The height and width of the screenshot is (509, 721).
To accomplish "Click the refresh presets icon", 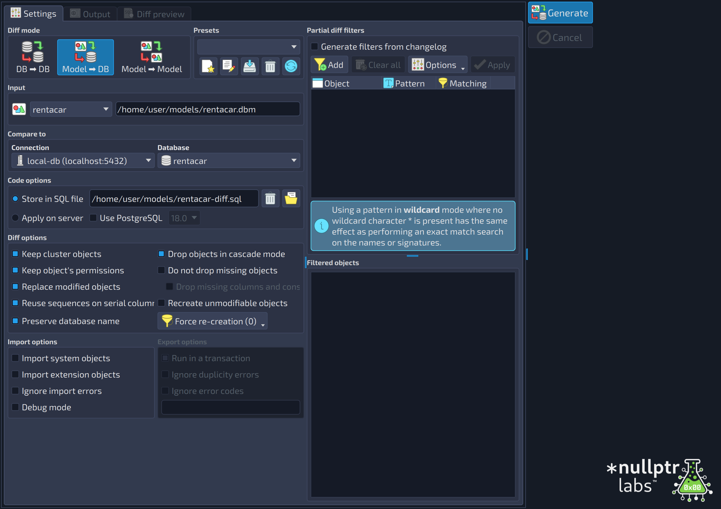I will (291, 66).
